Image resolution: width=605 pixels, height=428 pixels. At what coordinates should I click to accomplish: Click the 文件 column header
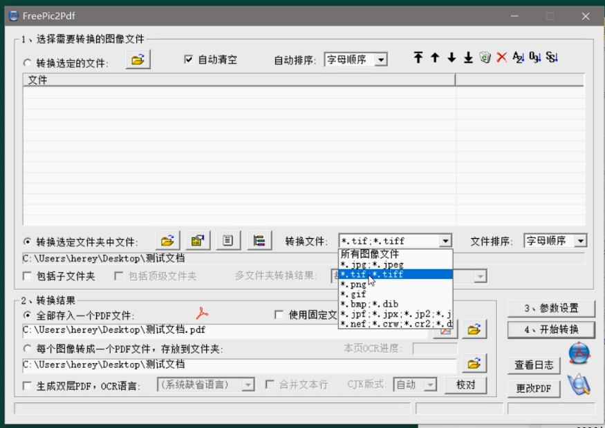[239, 80]
